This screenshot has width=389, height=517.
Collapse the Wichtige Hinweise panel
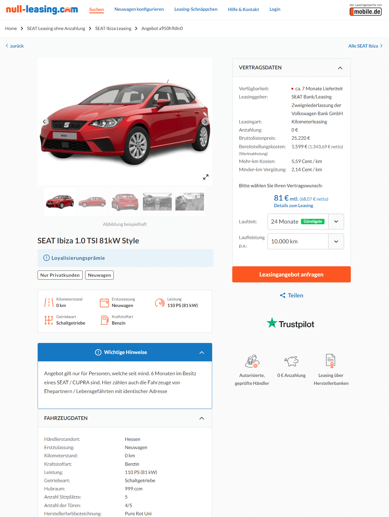point(202,353)
